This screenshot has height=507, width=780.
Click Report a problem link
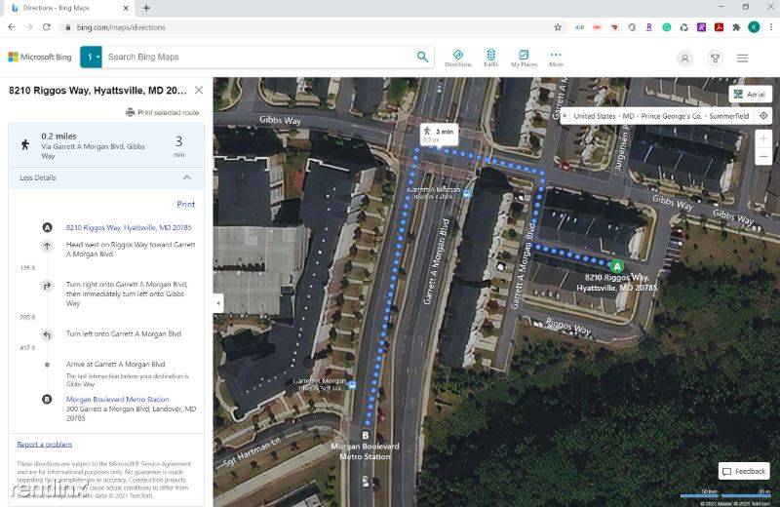click(44, 445)
